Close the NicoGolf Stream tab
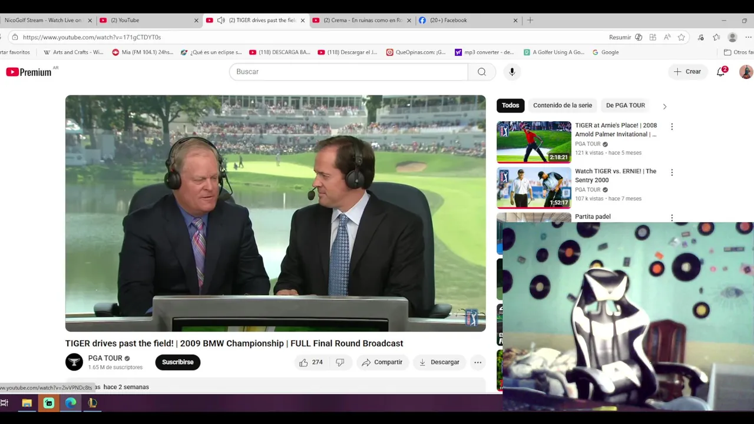The image size is (754, 424). (x=90, y=20)
